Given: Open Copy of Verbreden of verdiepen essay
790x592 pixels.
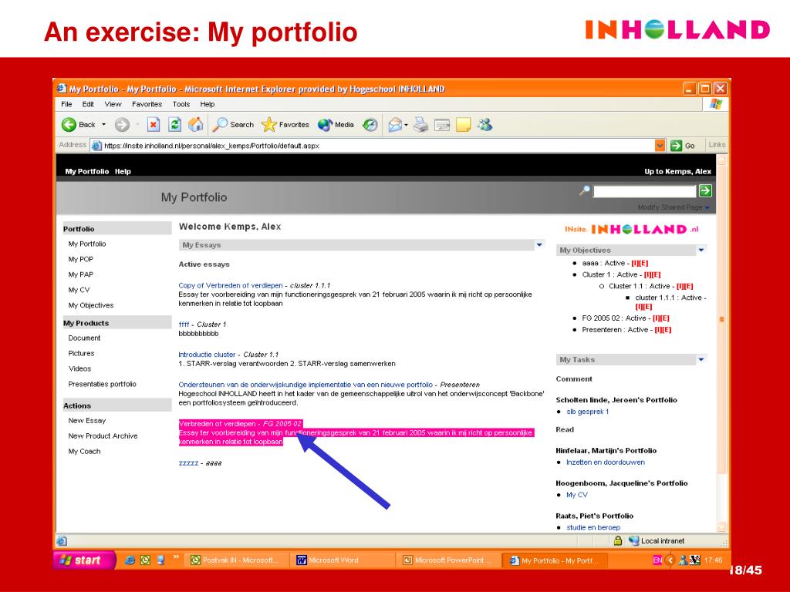Looking at the screenshot, I should (x=230, y=285).
